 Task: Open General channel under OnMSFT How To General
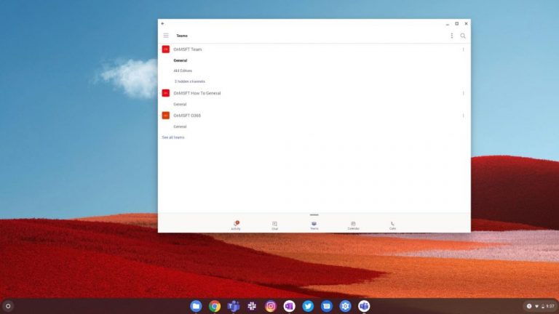[180, 105]
